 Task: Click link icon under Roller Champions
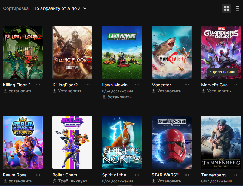[x=54, y=181]
